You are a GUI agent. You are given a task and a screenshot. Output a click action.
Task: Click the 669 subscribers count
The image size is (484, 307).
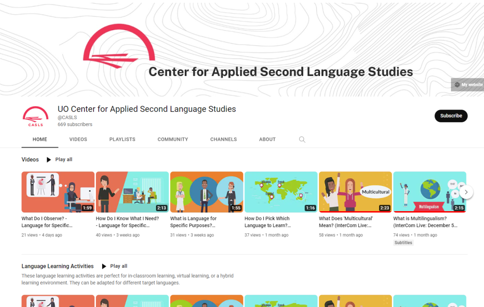75,124
